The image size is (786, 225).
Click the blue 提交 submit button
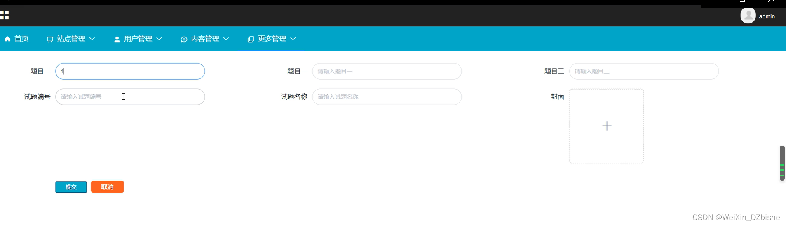71,187
